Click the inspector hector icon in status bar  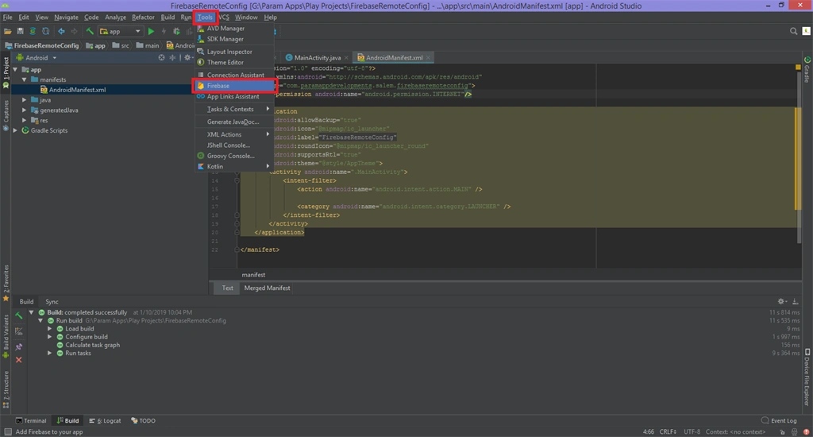coord(794,431)
